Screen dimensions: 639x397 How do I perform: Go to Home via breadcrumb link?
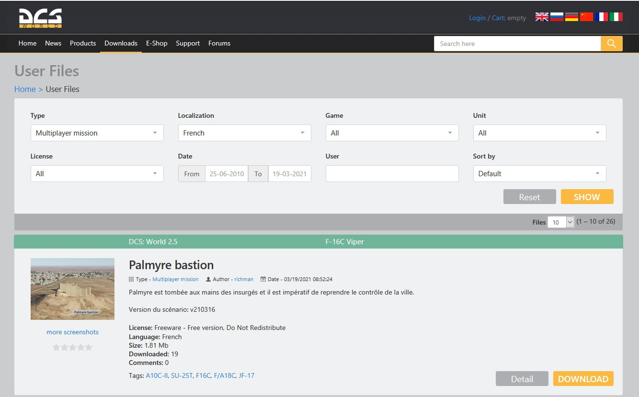tap(25, 89)
